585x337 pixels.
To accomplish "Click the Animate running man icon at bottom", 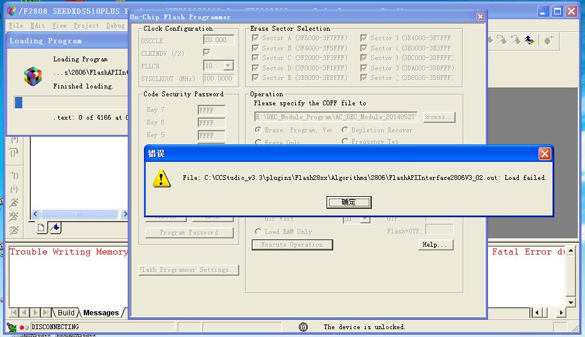I will [14, 230].
